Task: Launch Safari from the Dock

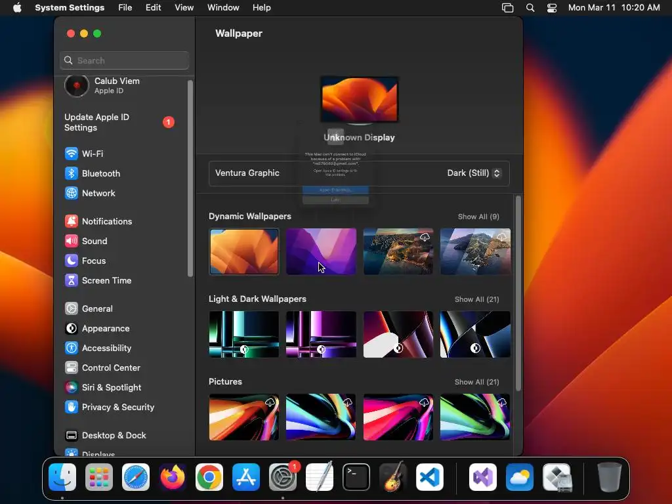Action: pyautogui.click(x=136, y=477)
